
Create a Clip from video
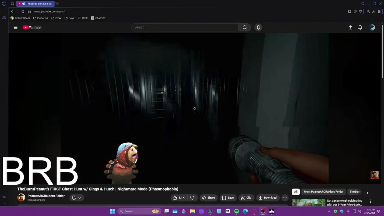click(246, 198)
